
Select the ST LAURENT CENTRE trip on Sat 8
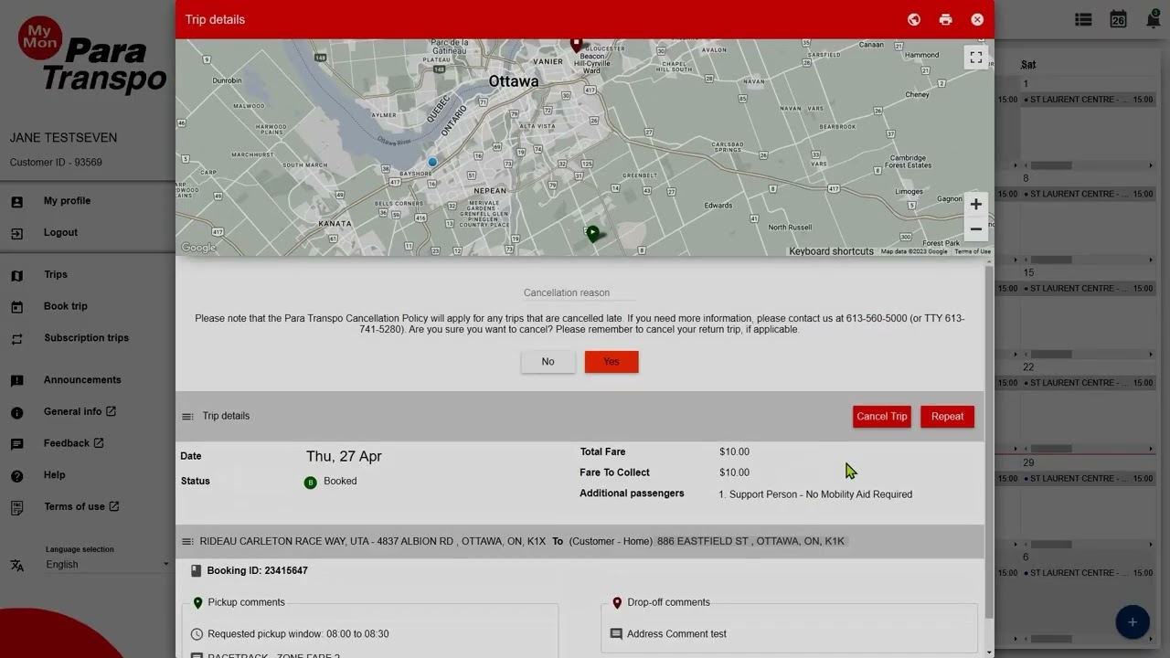click(x=1088, y=194)
